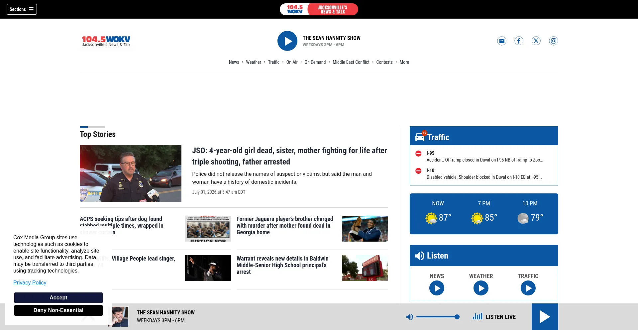The height and width of the screenshot is (330, 638).
Task: Click Sean Hannity host photo in player
Action: pos(120,317)
